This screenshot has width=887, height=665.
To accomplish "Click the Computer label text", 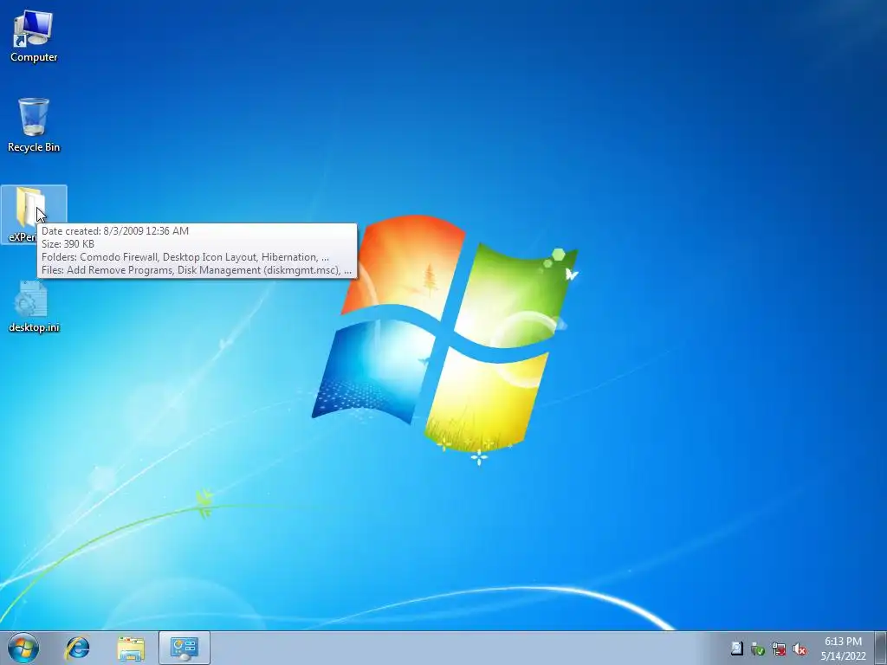I will tap(34, 57).
